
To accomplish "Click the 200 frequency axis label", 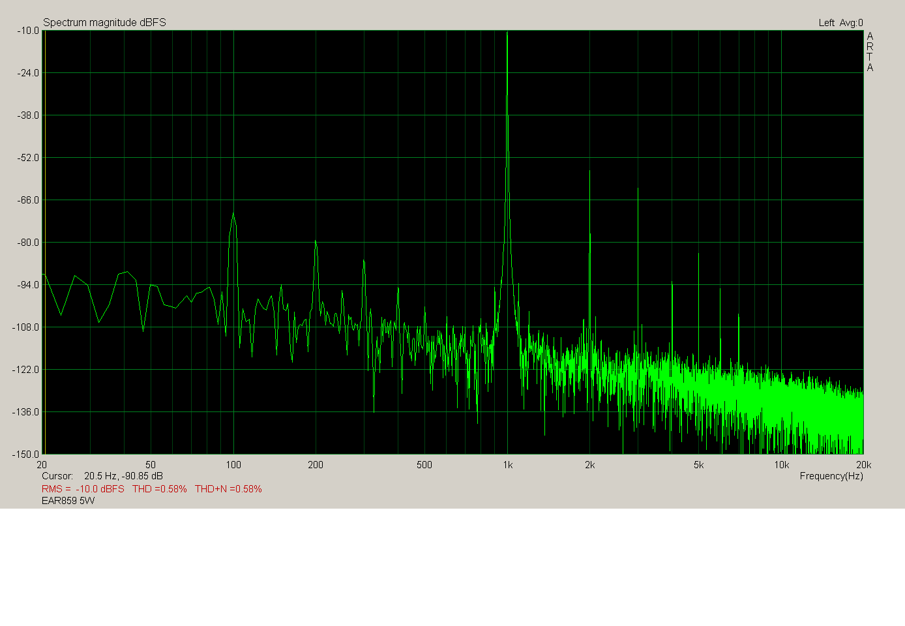I will [x=316, y=465].
